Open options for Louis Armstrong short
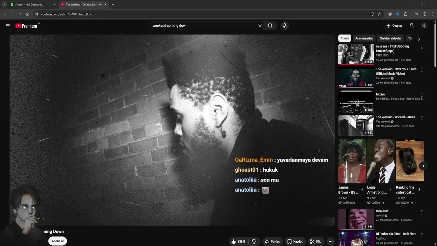 [391, 190]
